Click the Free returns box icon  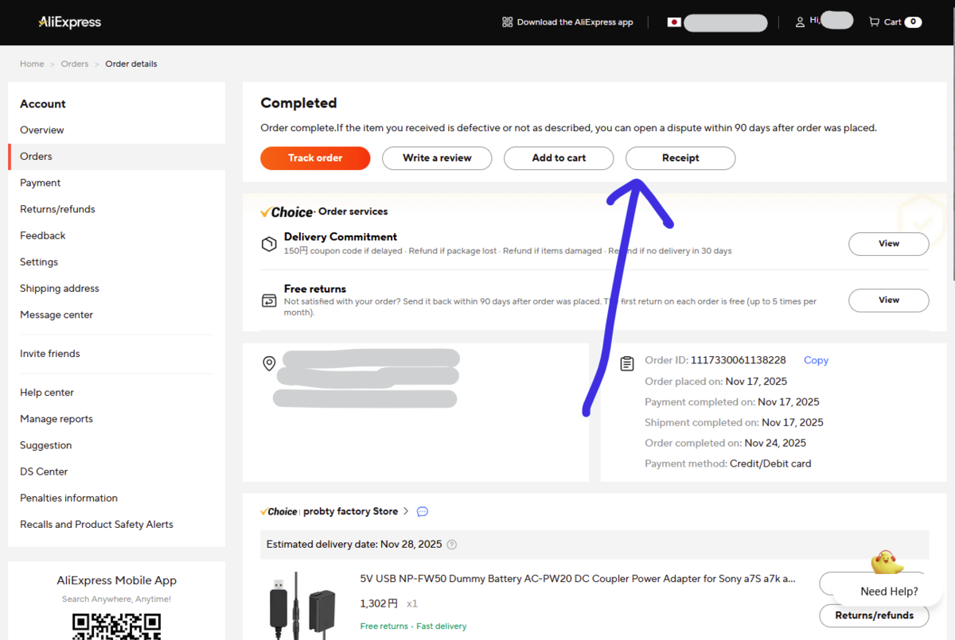tap(269, 301)
